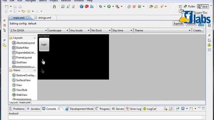
Task: Switch to the strings.xml editor tab
Action: click(x=44, y=18)
